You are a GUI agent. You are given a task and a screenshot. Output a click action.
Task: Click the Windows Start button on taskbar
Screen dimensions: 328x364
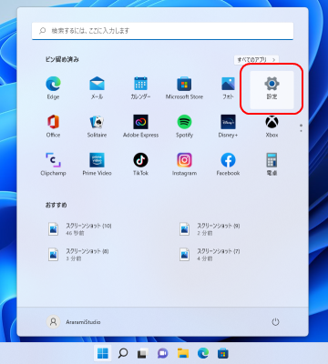click(x=103, y=353)
